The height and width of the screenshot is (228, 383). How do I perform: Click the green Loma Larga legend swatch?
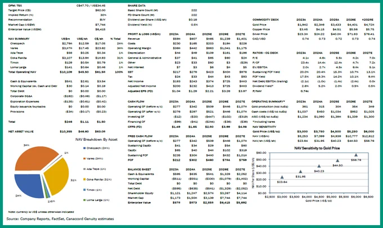(84, 200)
